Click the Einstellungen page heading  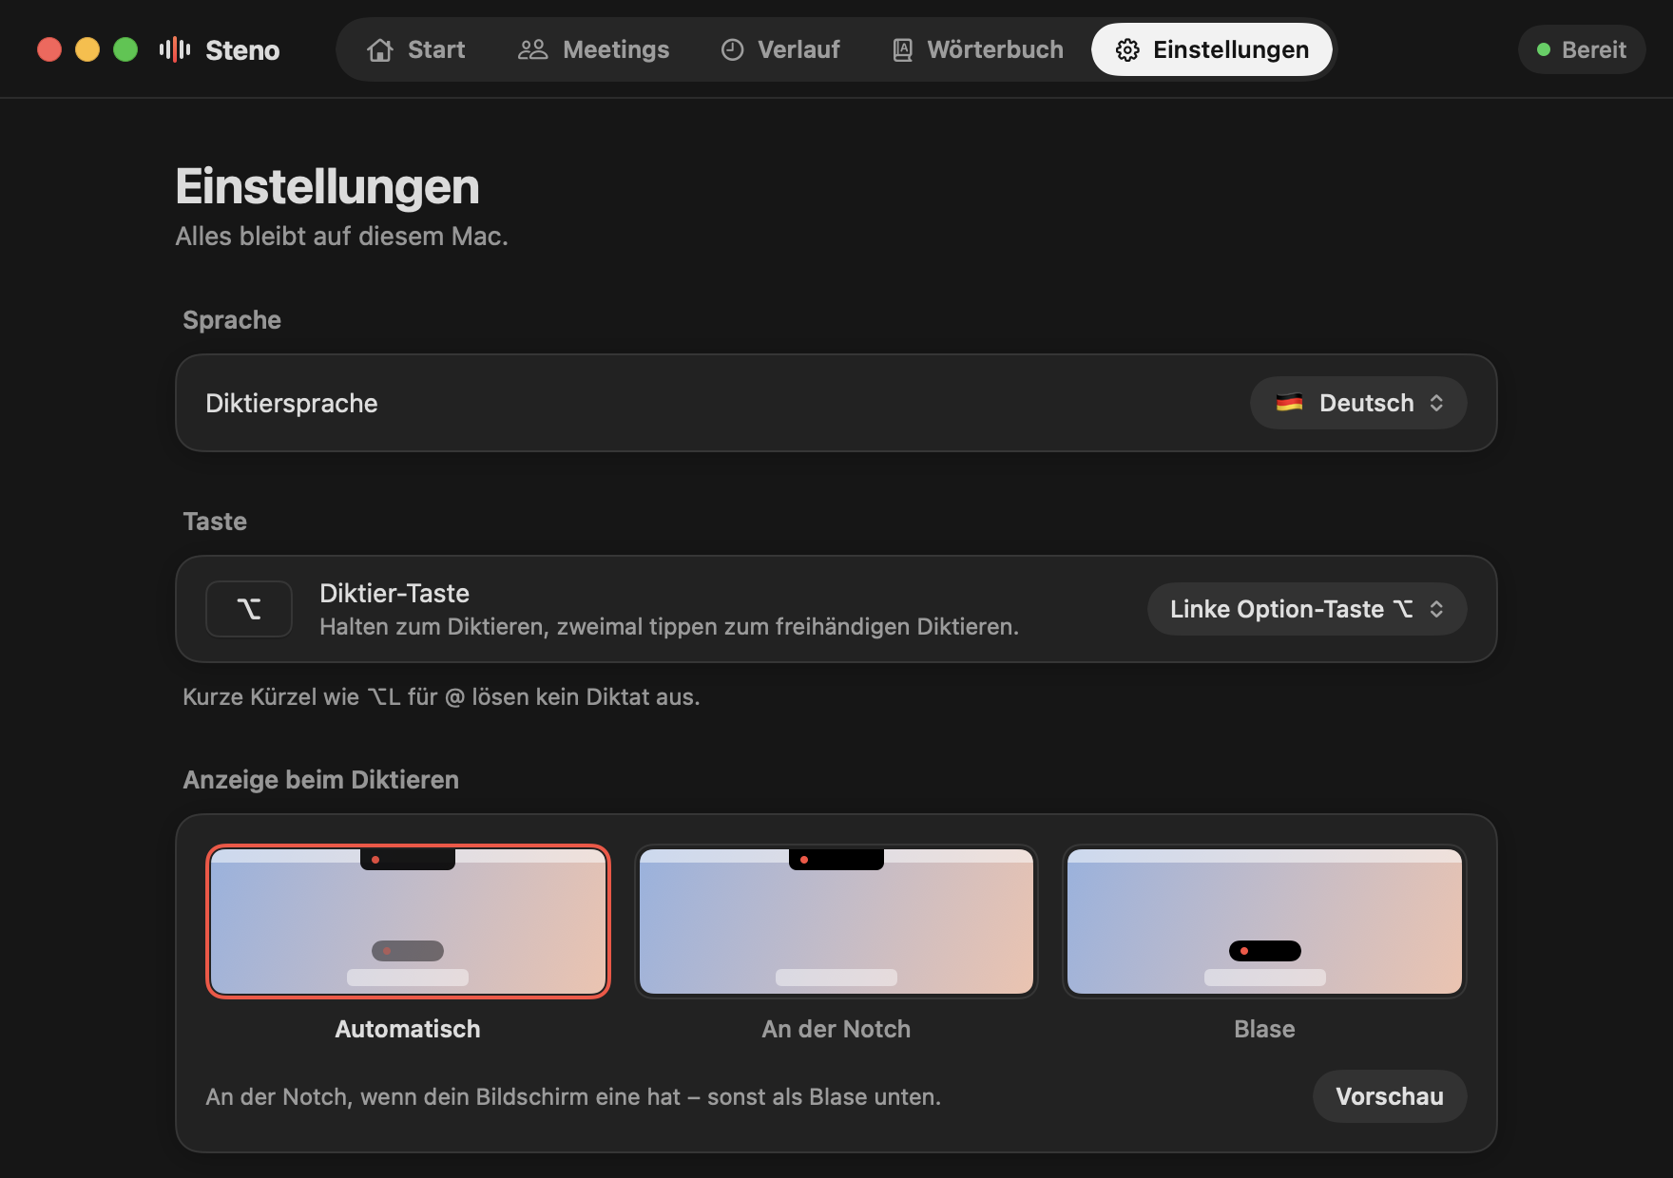(328, 186)
